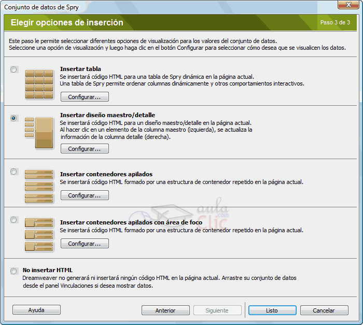The image size is (363, 325).
Task: Click the stacked containers with spotlight icon
Action: [39, 234]
